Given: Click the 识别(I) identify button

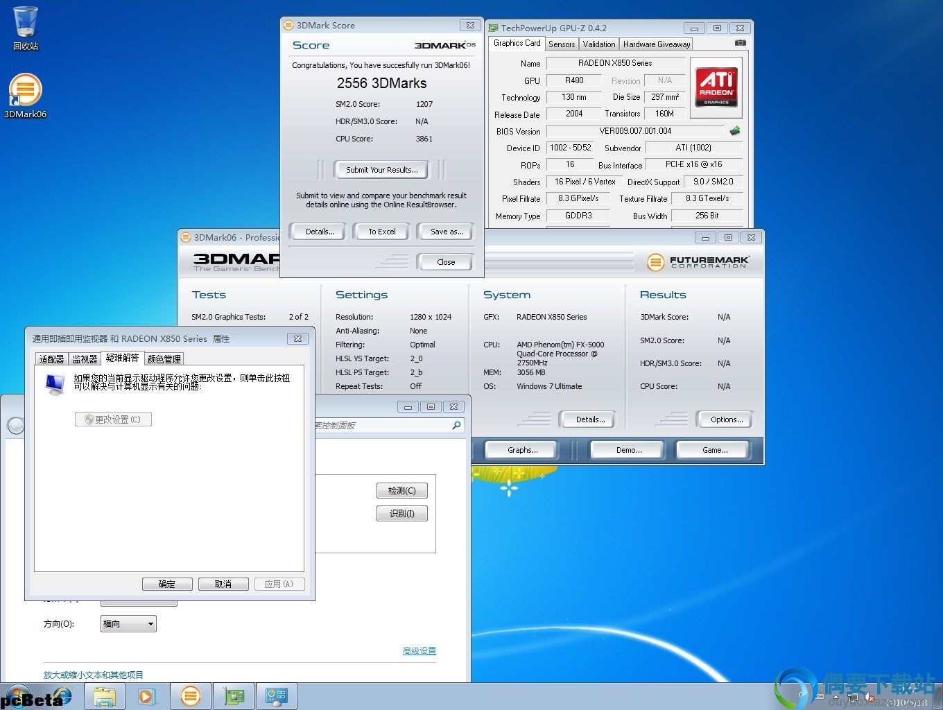Looking at the screenshot, I should click(x=402, y=514).
